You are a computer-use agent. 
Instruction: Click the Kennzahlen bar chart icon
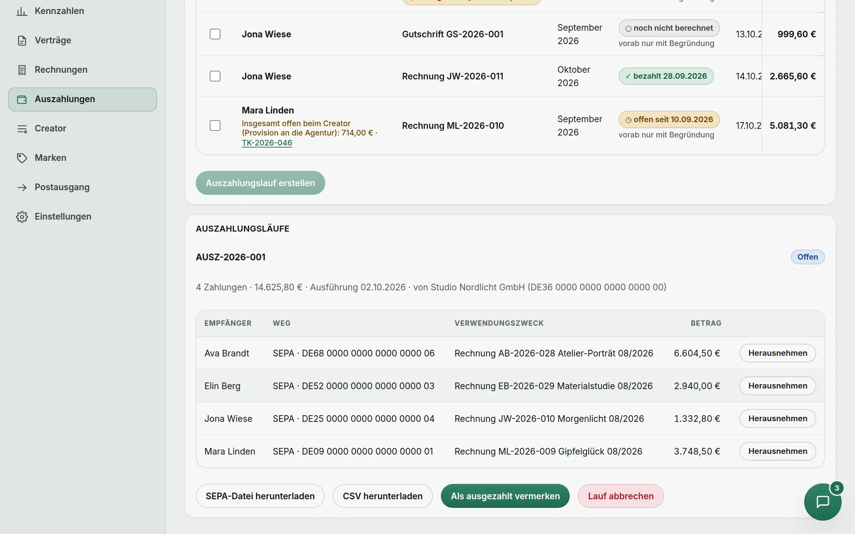22,11
